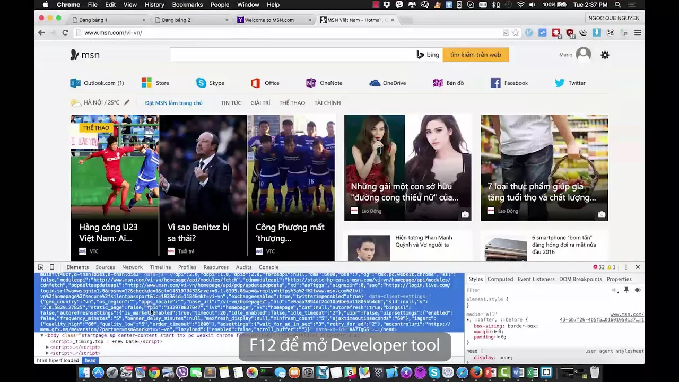The width and height of the screenshot is (679, 382).
Task: Edit weather location pencil icon
Action: [x=127, y=102]
